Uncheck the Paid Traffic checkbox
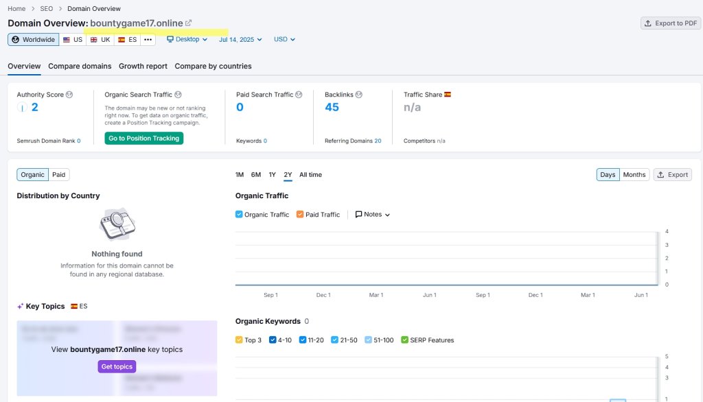 coord(300,215)
